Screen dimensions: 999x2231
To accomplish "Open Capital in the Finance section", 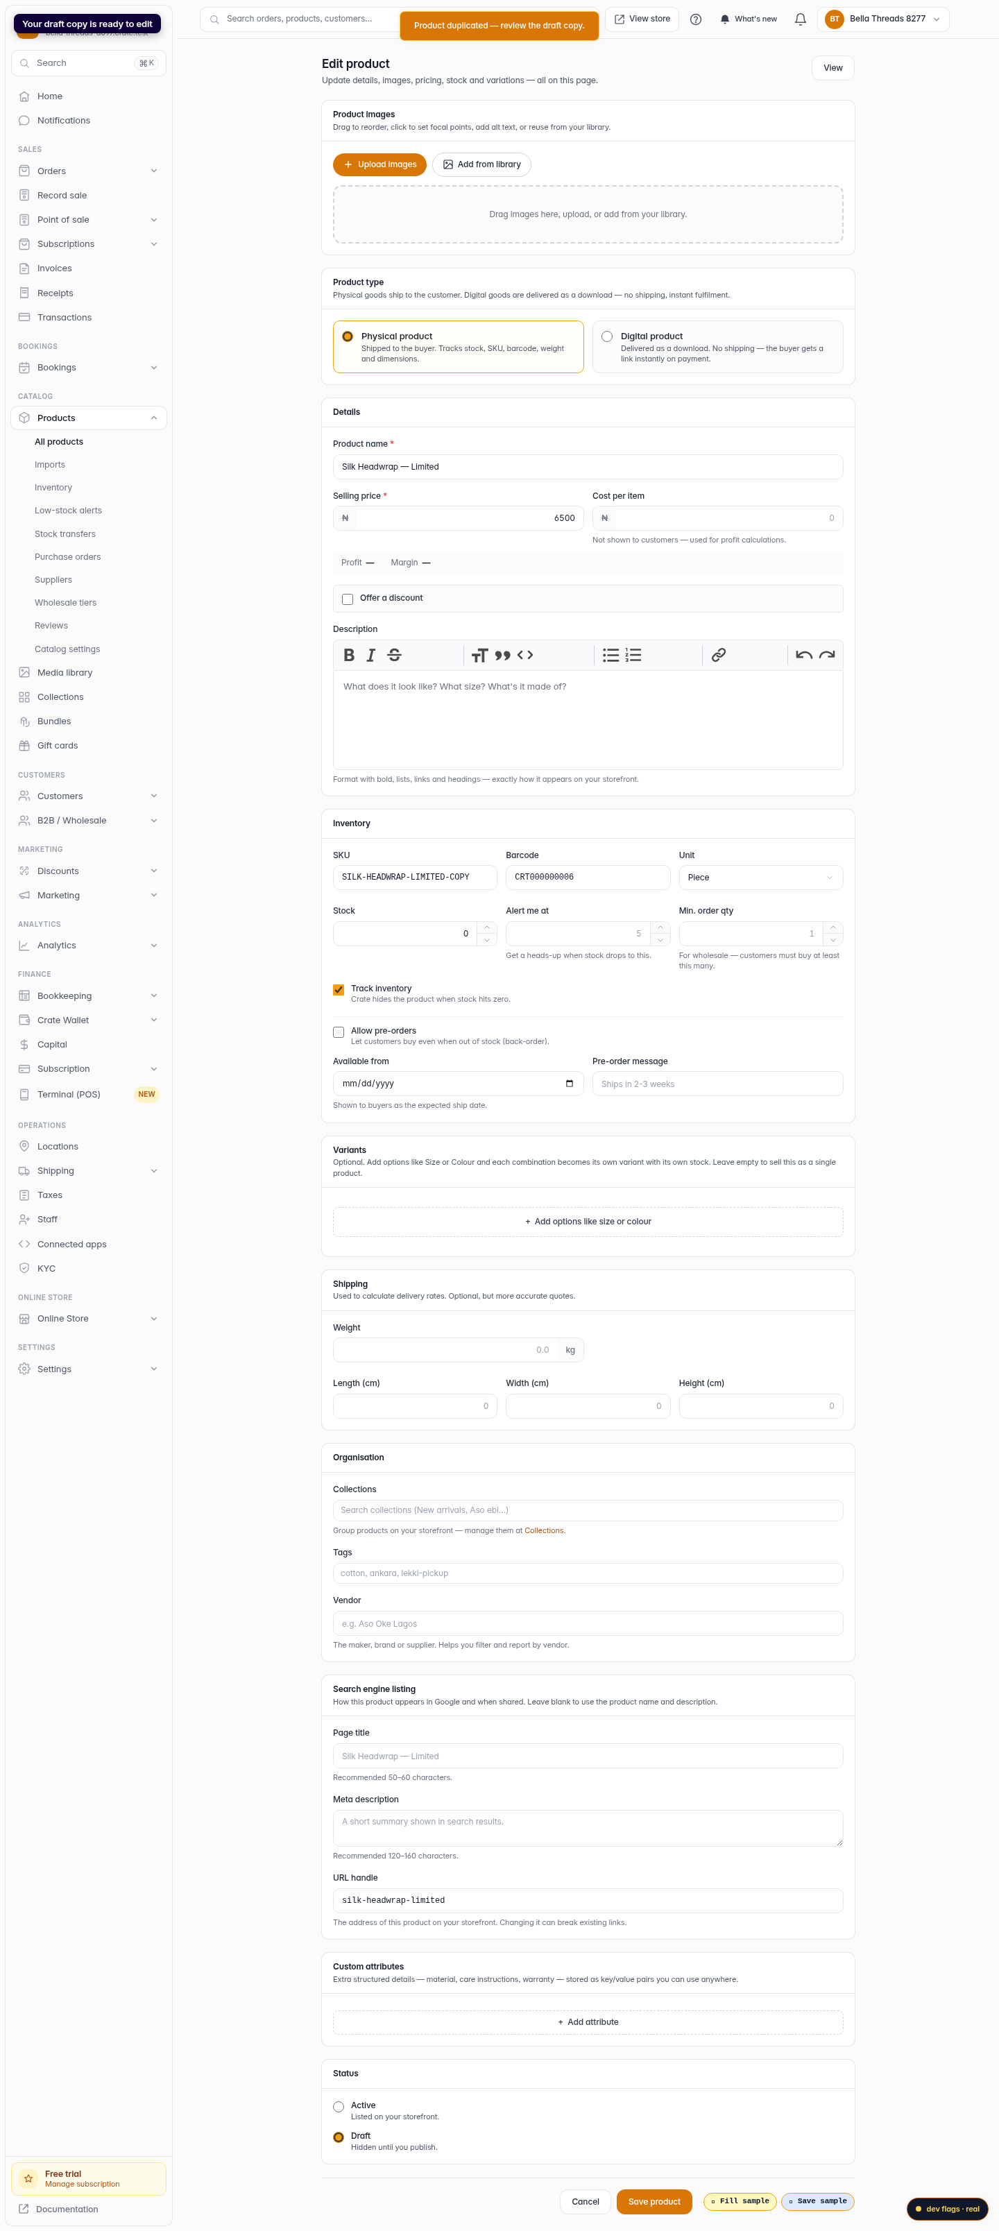I will pyautogui.click(x=88, y=1045).
